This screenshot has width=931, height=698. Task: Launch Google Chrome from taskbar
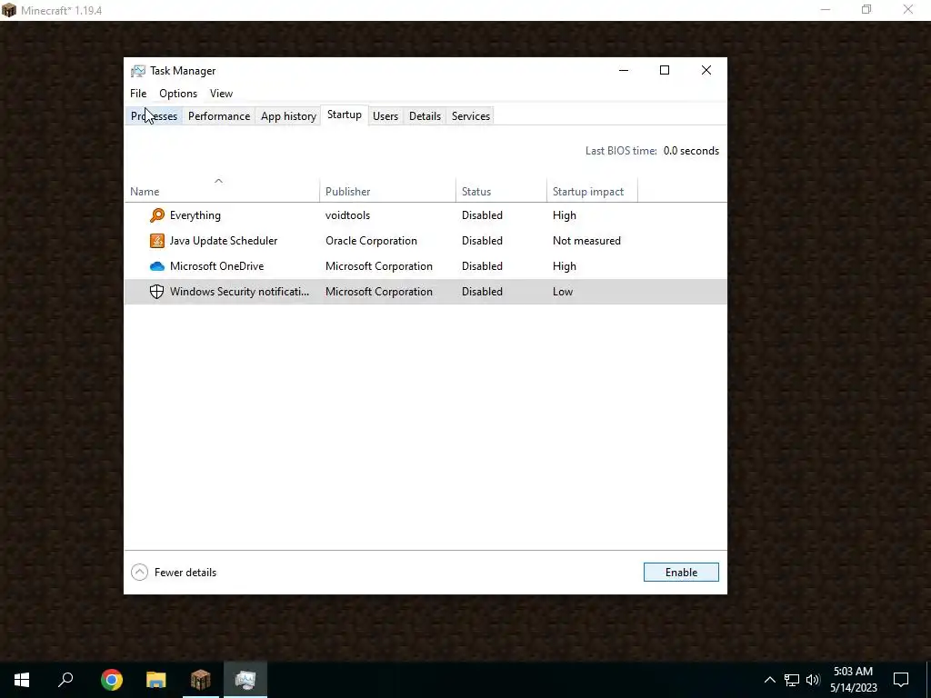[x=112, y=680]
